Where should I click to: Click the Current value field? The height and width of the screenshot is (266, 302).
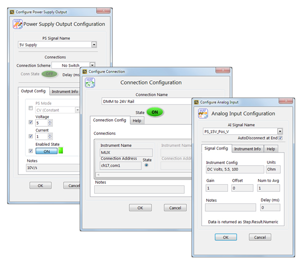click(x=42, y=136)
